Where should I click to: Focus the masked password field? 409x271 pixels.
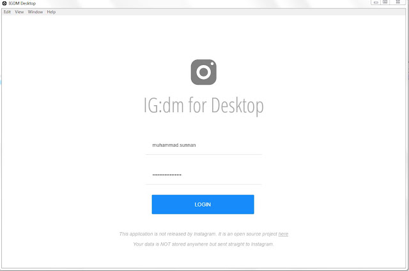pyautogui.click(x=203, y=175)
